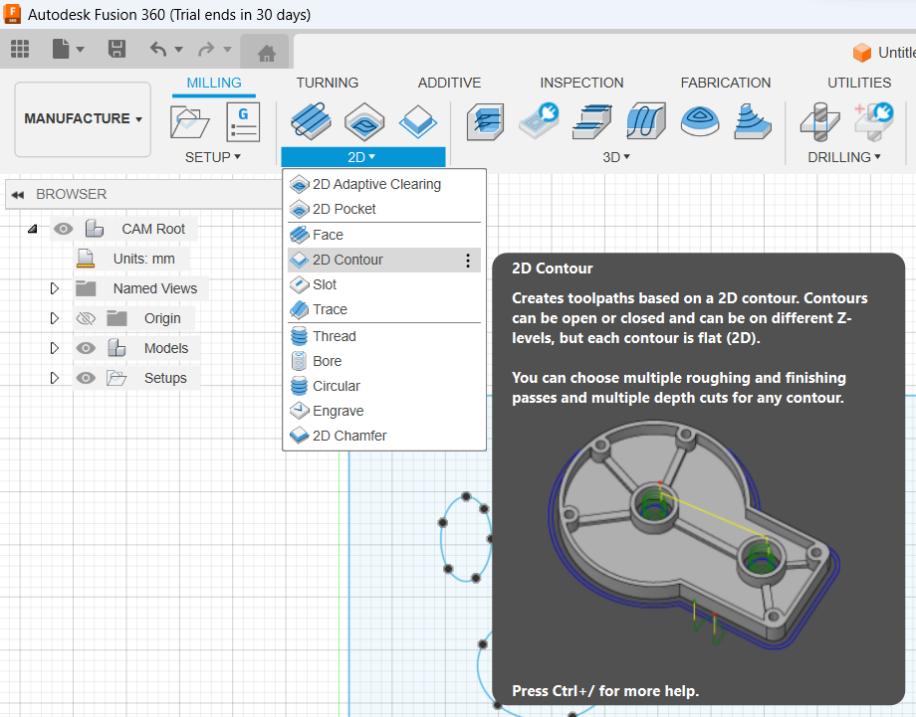Switch to the FABRICATION tab
Image resolution: width=916 pixels, height=717 pixels.
pos(726,83)
